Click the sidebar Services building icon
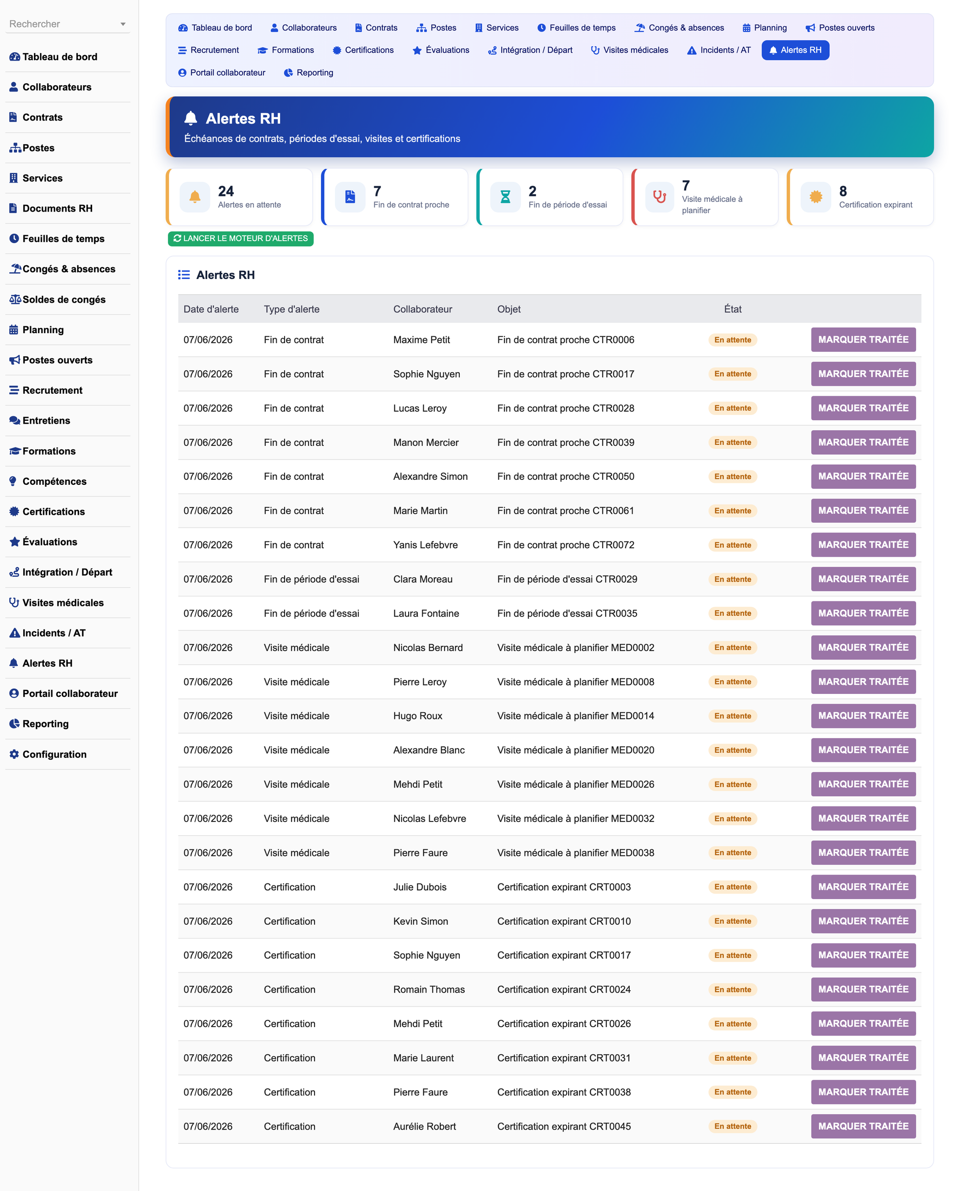Screen dimensions: 958x1191 coord(13,178)
